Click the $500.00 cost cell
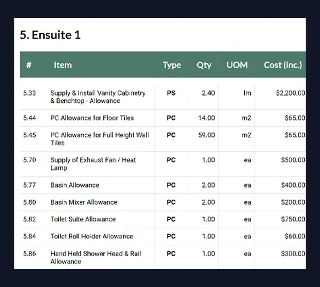This screenshot has width=320, height=287. point(293,160)
